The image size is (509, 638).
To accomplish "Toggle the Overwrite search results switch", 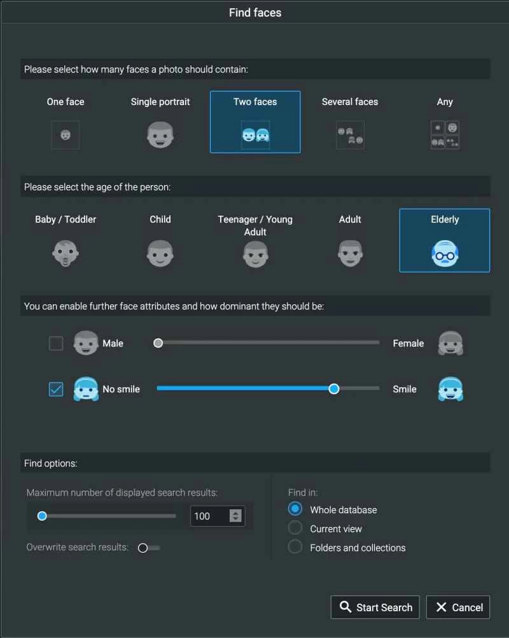I will pyautogui.click(x=148, y=548).
